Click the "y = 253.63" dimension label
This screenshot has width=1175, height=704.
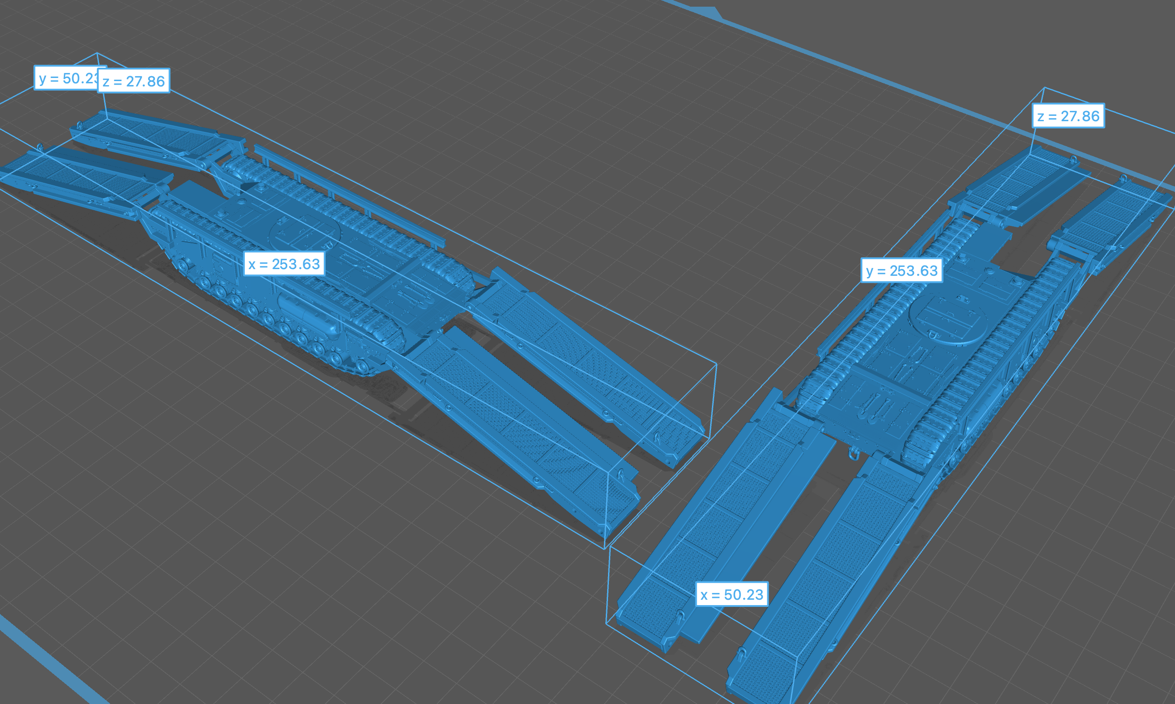coord(902,270)
